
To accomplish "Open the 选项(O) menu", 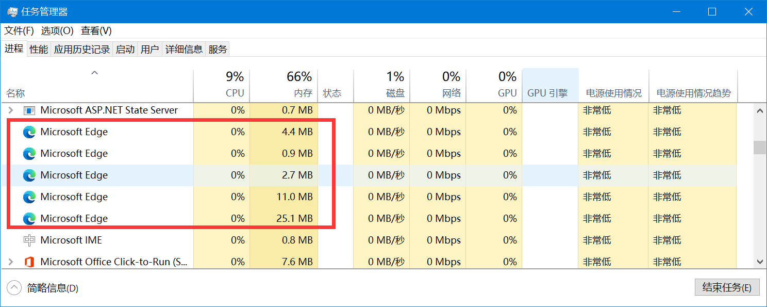I will pos(57,31).
